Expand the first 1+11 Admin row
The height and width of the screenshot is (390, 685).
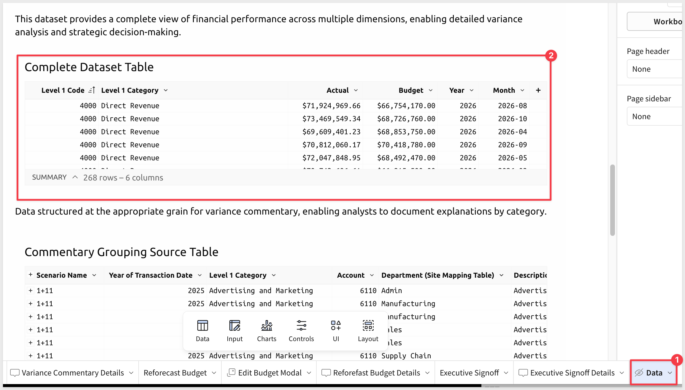30,290
